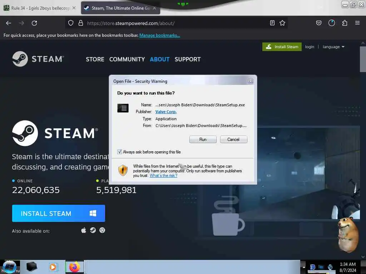Click the file icon in security dialog
Screen dimensions: 366x274
pyautogui.click(x=123, y=108)
